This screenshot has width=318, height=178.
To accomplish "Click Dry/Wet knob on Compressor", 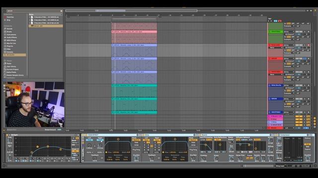I will point(308,158).
